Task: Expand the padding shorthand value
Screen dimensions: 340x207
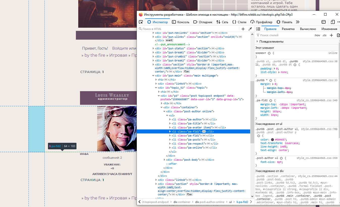Action: click(x=275, y=68)
